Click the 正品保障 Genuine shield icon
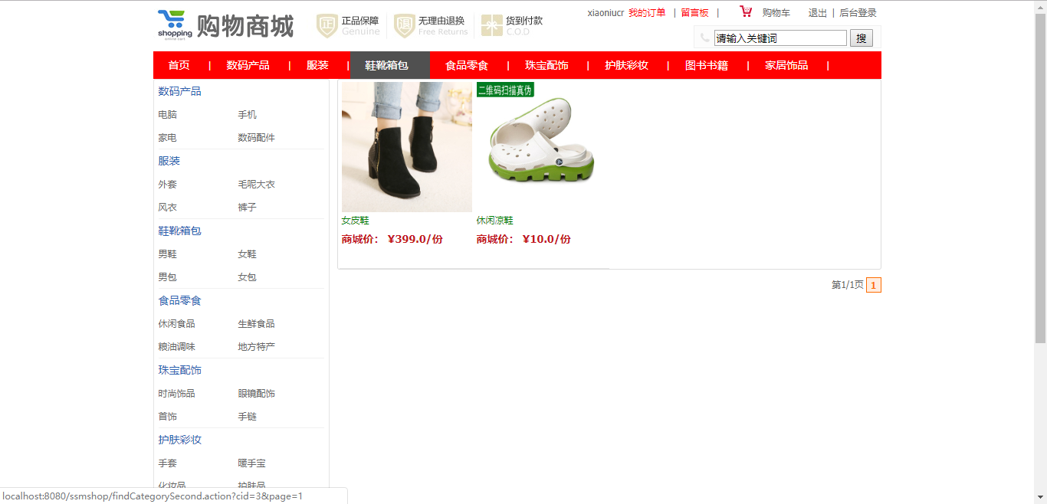The image size is (1047, 504). 327,25
